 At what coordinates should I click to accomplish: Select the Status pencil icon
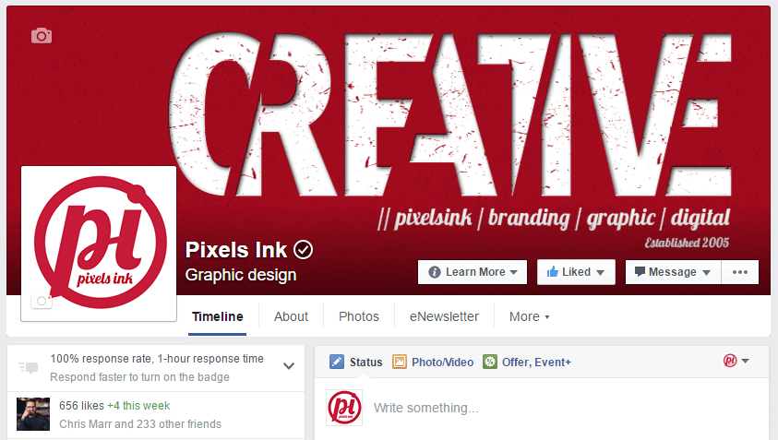pos(337,362)
